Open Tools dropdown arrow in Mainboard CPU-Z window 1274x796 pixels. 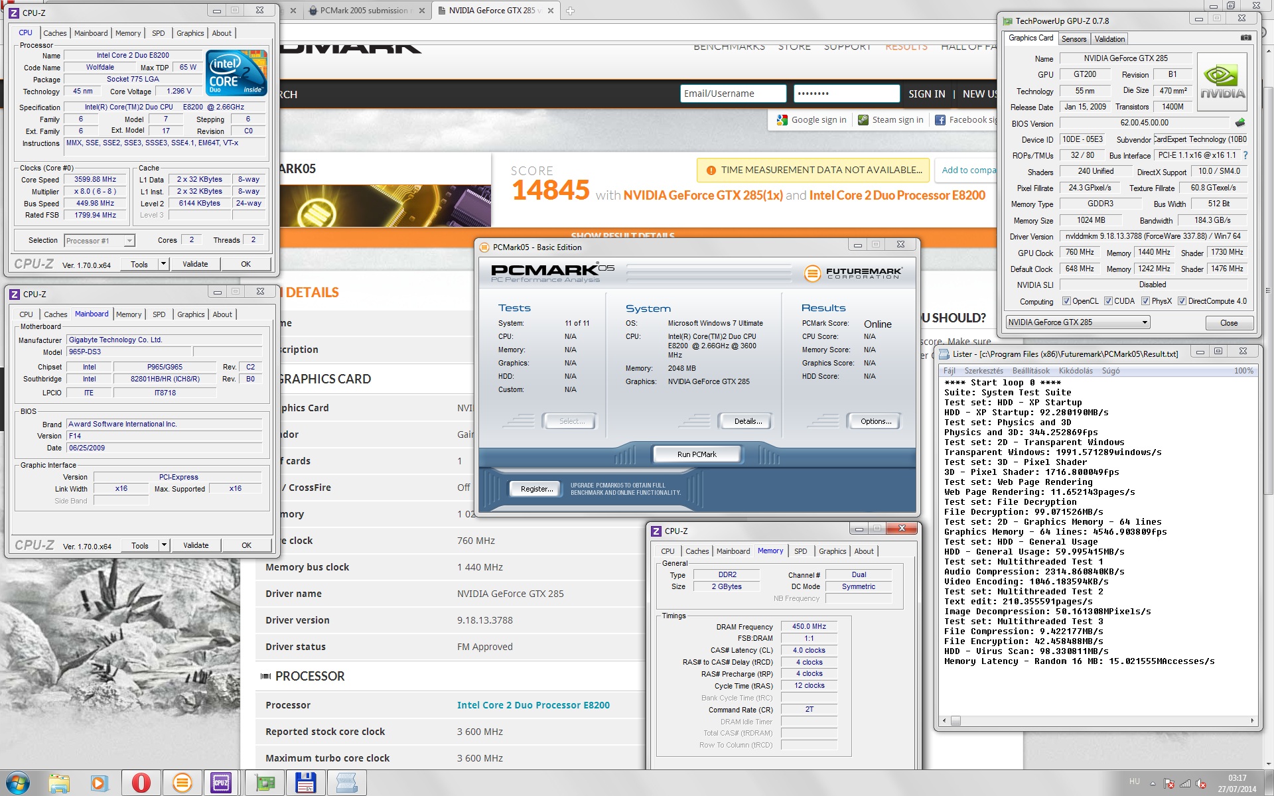pyautogui.click(x=164, y=545)
